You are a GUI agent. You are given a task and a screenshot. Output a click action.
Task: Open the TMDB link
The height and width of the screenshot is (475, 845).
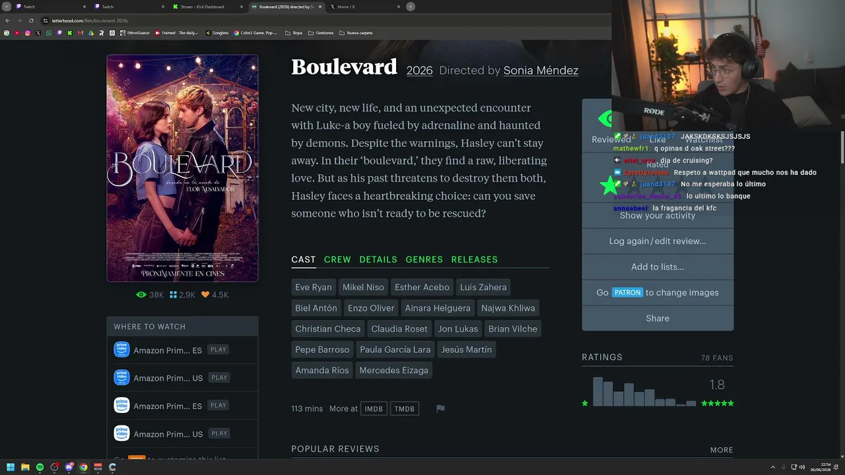click(x=405, y=409)
